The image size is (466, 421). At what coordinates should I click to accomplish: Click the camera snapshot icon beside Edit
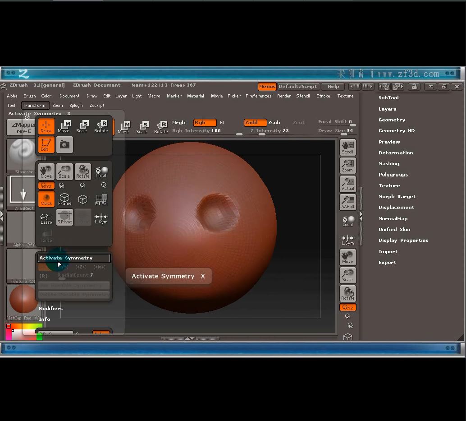(x=64, y=144)
